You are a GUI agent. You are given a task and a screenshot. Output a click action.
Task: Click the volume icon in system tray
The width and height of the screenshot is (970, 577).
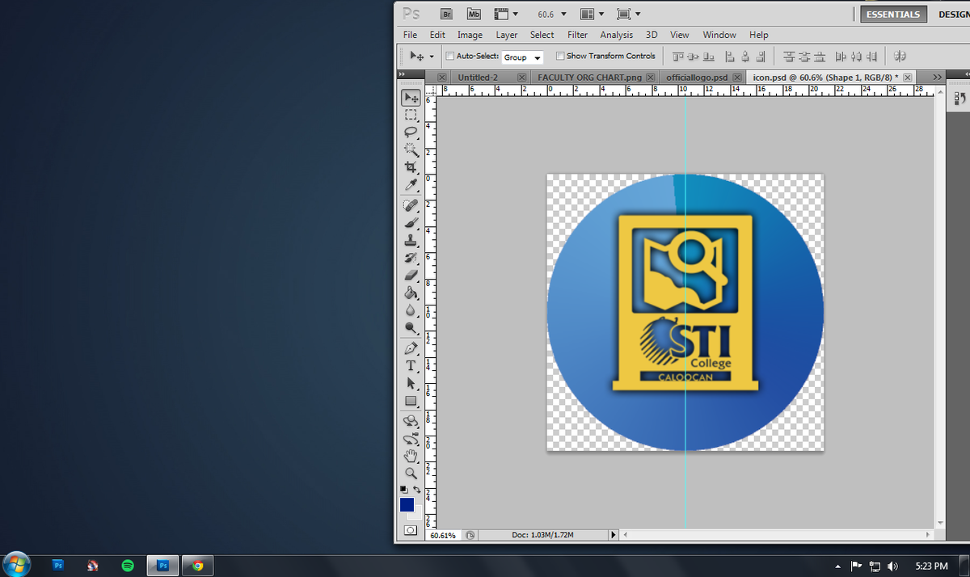click(x=892, y=566)
